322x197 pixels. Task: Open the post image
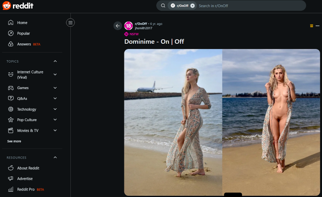pyautogui.click(x=222, y=122)
